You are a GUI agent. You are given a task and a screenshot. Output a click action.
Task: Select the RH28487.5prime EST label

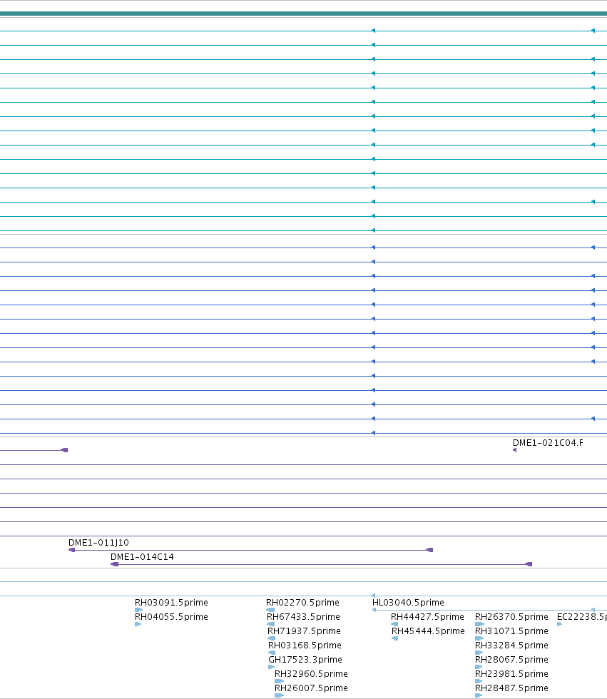tap(511, 688)
